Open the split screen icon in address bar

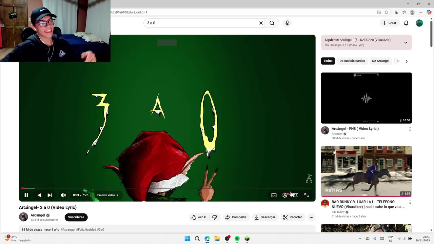pos(379,12)
